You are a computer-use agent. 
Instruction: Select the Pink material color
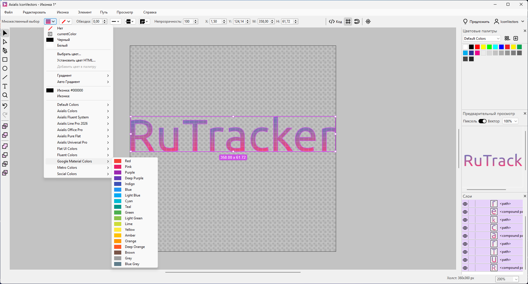coord(134,167)
